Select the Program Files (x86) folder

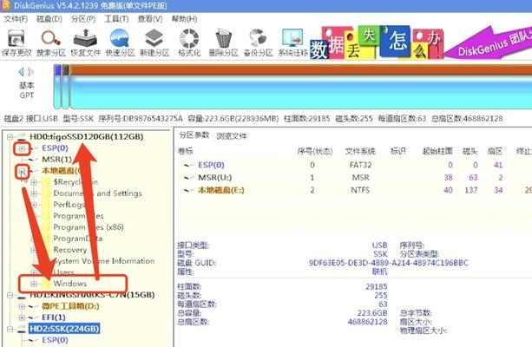point(89,227)
